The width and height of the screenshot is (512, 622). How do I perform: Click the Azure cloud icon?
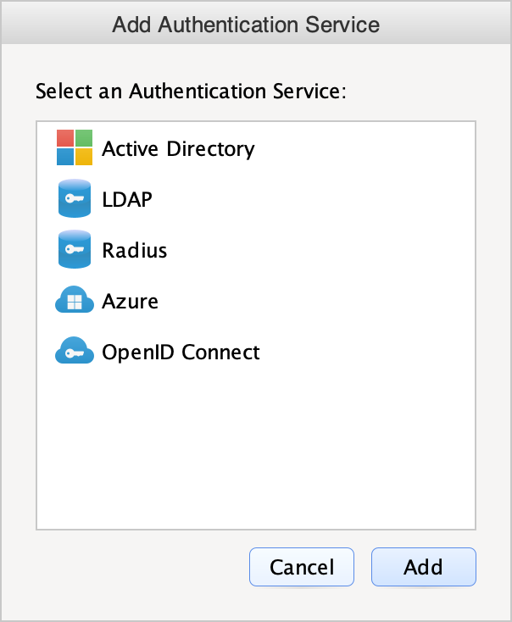75,299
